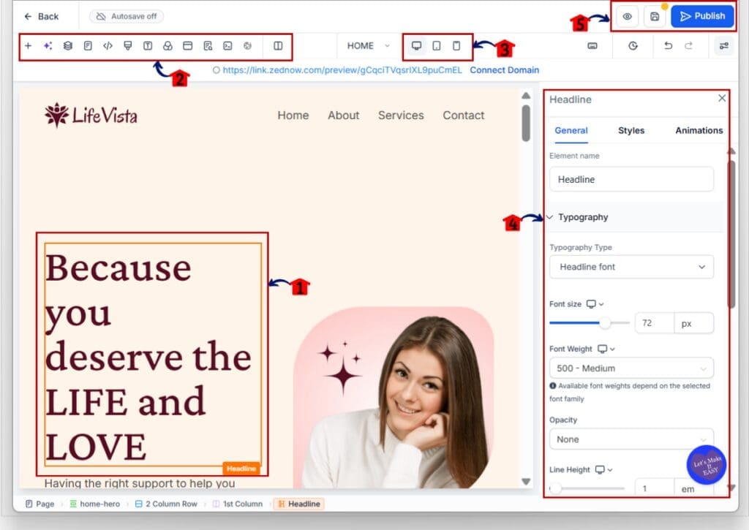749x530 pixels.
Task: Open the Typography Type dropdown
Action: click(631, 267)
